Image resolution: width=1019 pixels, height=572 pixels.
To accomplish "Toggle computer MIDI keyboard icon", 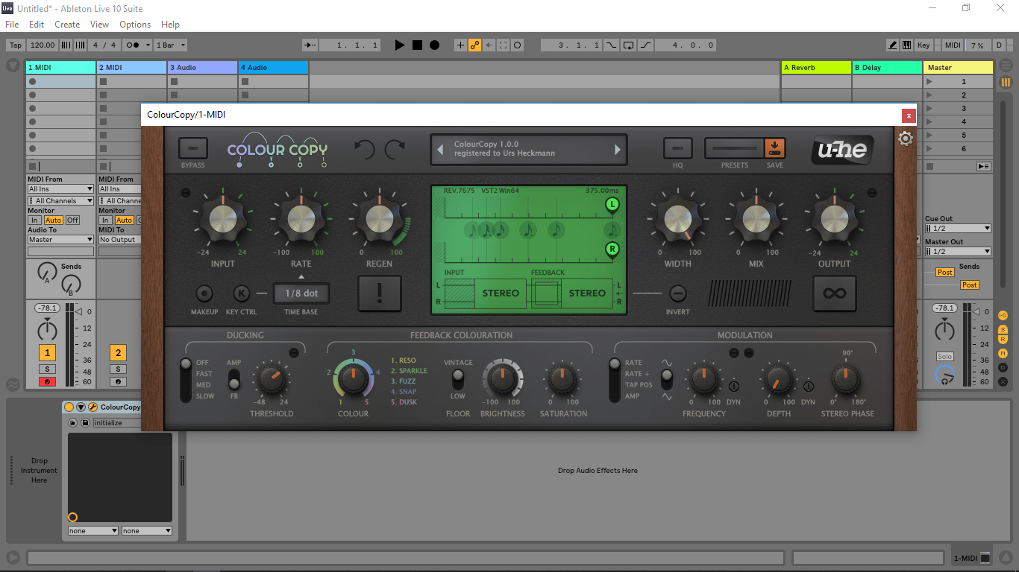I will click(907, 45).
